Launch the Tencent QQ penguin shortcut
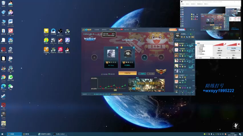 pos(67,50)
